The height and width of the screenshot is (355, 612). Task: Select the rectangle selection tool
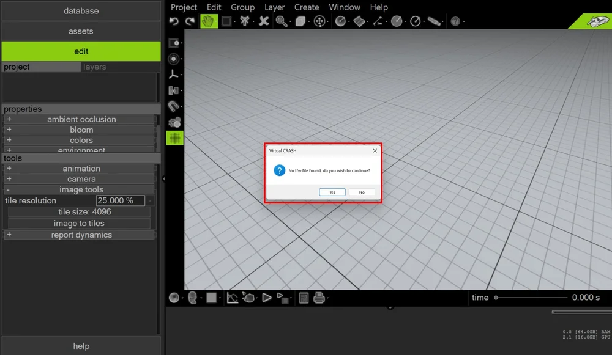226,21
